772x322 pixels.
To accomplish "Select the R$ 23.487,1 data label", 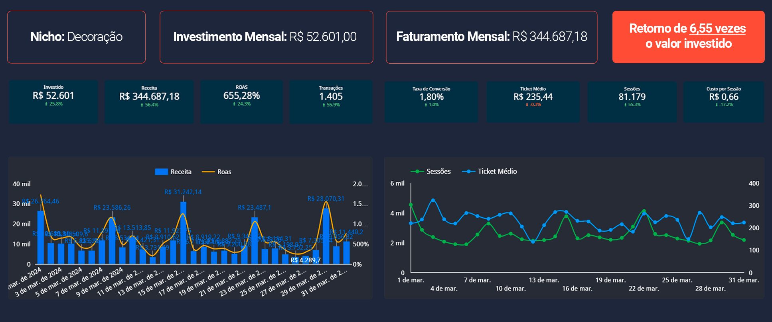I will point(255,207).
